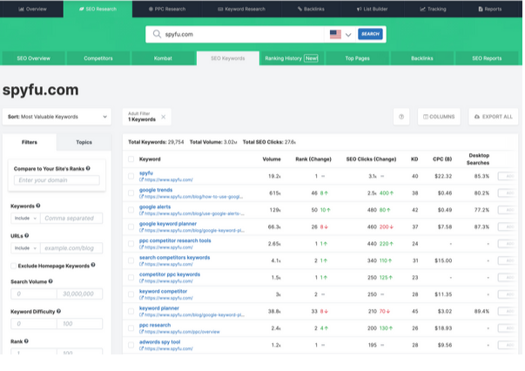This screenshot has width=525, height=371.
Task: Check the box for google alerts row
Action: [x=131, y=210]
